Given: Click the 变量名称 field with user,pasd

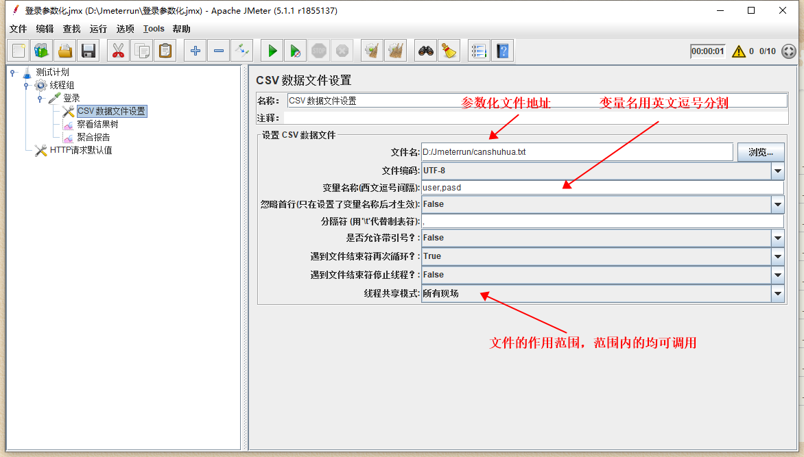Looking at the screenshot, I should click(x=602, y=188).
